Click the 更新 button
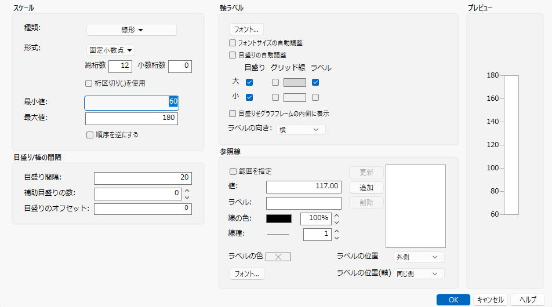552x307 pixels. pos(366,172)
